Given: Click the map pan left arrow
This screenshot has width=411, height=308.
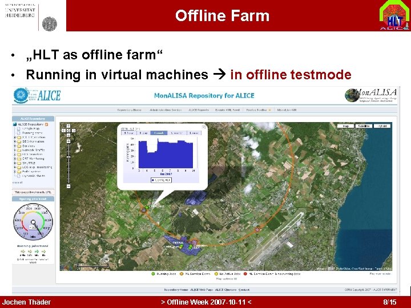Looking at the screenshot, I should pos(64,131).
